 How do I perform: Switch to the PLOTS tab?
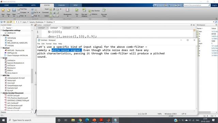coord(20,5)
